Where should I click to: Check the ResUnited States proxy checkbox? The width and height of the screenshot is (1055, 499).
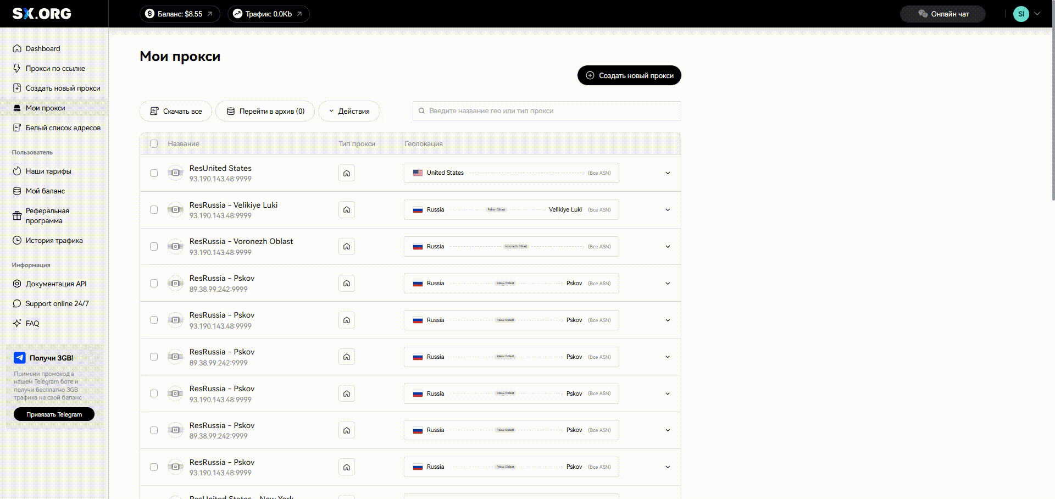click(x=154, y=173)
